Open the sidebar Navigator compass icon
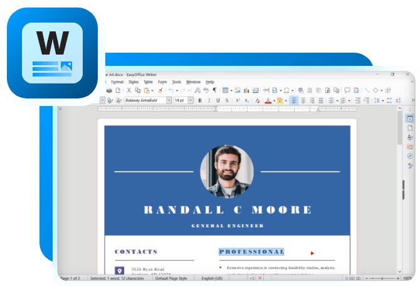Screen dimensions: 420x286 point(410,156)
